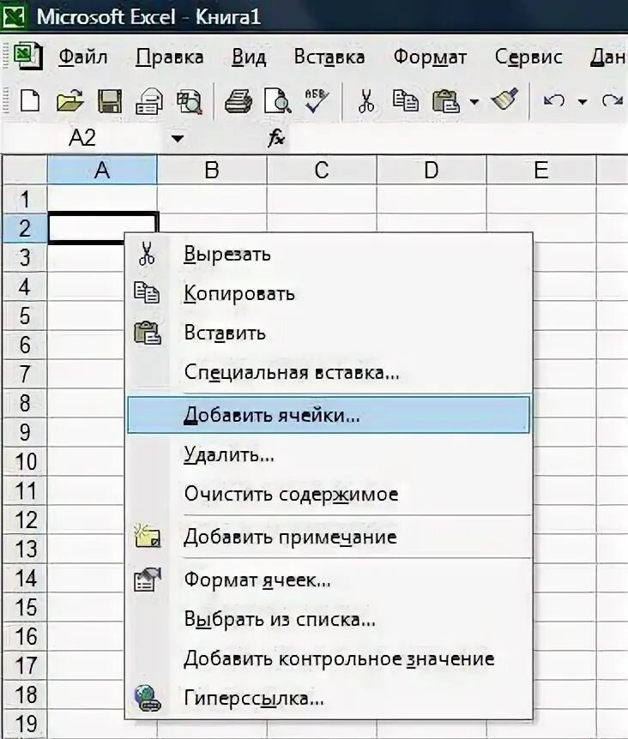Open the Вставка menu
628x739 pixels.
point(329,57)
